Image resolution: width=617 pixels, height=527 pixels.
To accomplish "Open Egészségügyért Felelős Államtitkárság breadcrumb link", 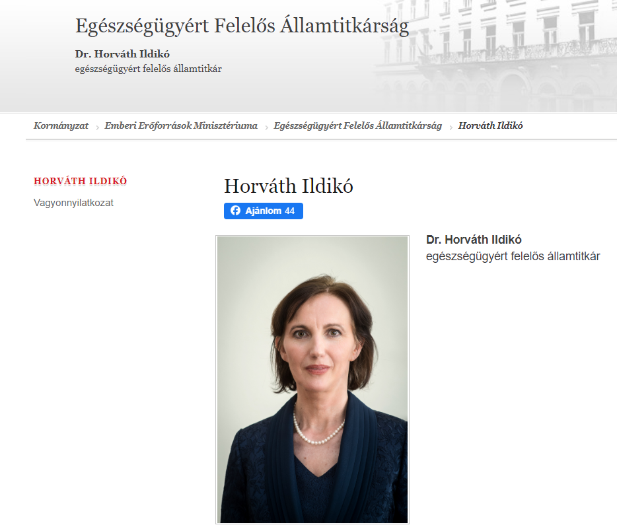I will coord(357,126).
